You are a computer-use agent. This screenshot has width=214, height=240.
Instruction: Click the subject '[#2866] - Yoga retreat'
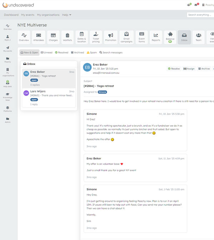coord(99,86)
